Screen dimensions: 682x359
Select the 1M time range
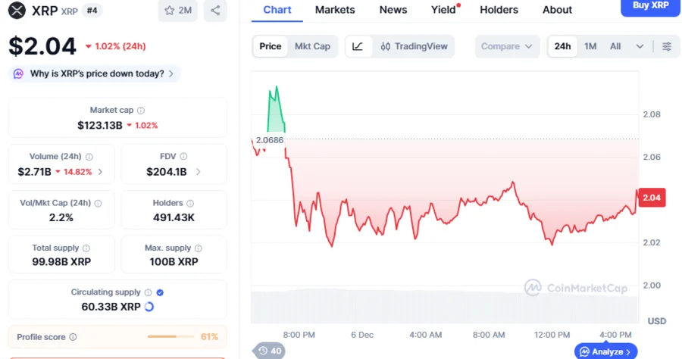(590, 46)
